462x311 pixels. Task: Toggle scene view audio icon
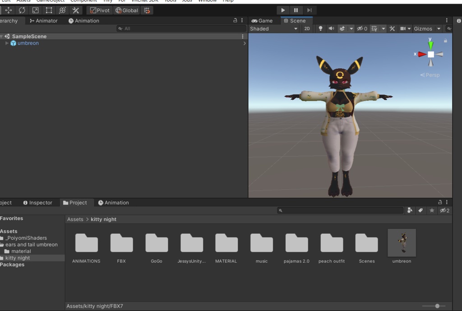(331, 28)
